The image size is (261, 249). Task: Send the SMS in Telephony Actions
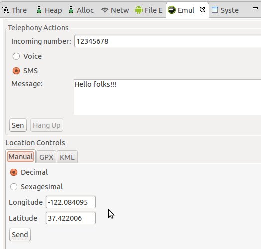coord(18,125)
